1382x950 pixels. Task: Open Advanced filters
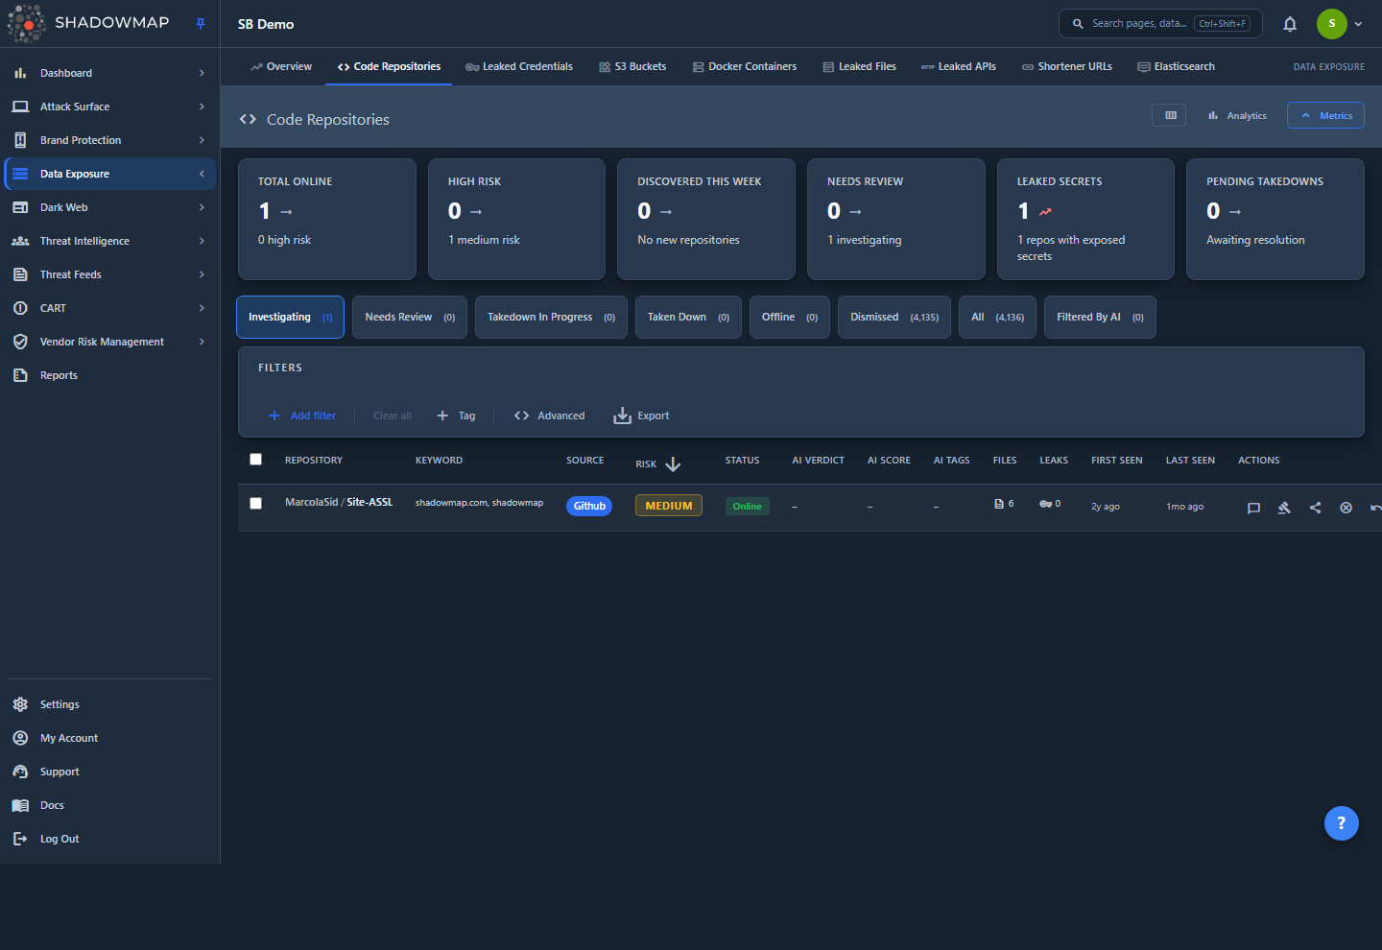(x=550, y=416)
